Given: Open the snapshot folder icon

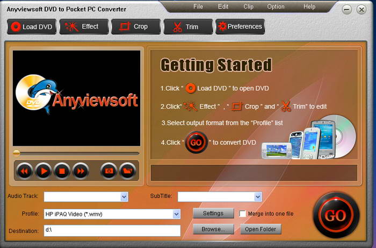Looking at the screenshot, I should (128, 171).
